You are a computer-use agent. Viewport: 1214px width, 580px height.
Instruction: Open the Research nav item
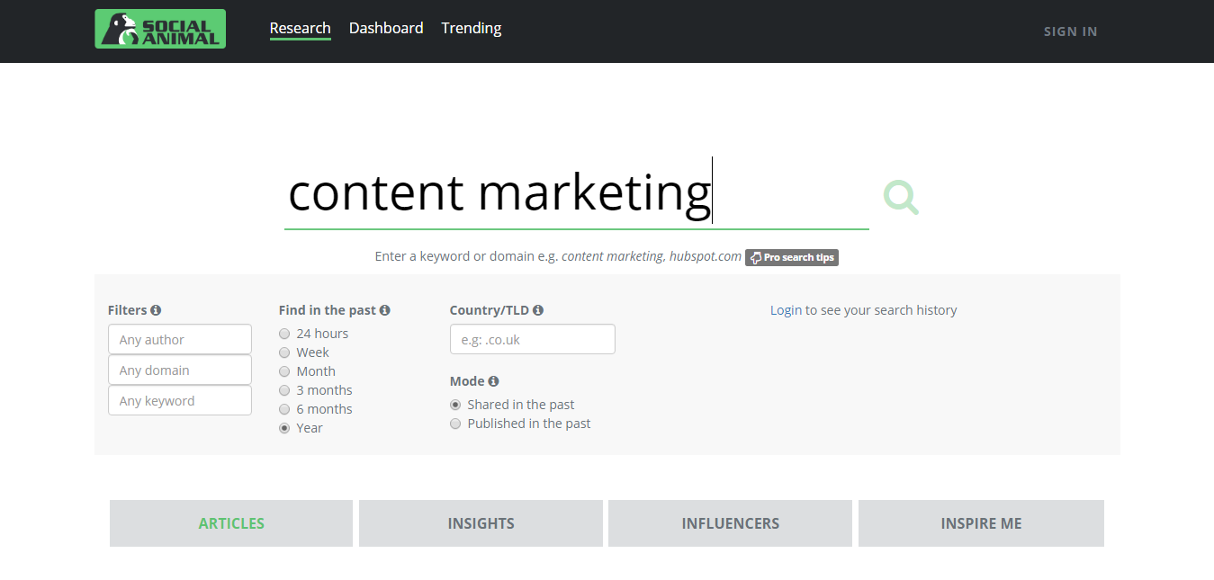(x=301, y=28)
